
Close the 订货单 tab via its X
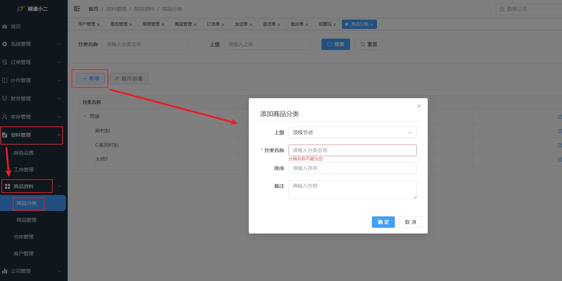[x=223, y=25]
